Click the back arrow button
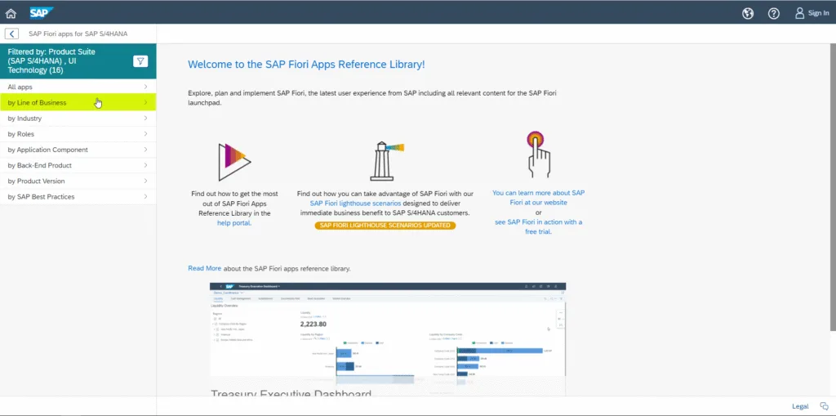Viewport: 836px width, 416px height. tap(11, 34)
